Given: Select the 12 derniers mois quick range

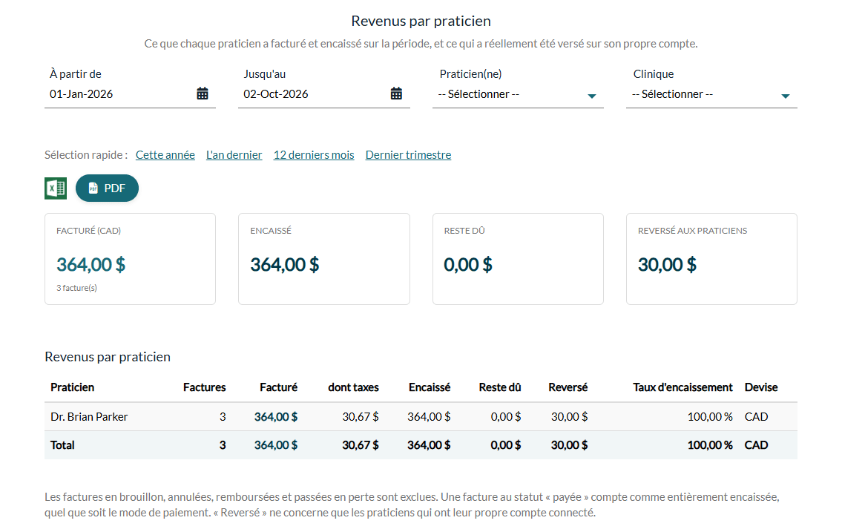Looking at the screenshot, I should (x=314, y=154).
